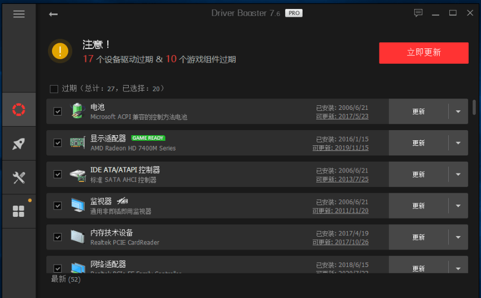Click 更新 button for 监视器
This screenshot has height=298, width=481.
418,206
